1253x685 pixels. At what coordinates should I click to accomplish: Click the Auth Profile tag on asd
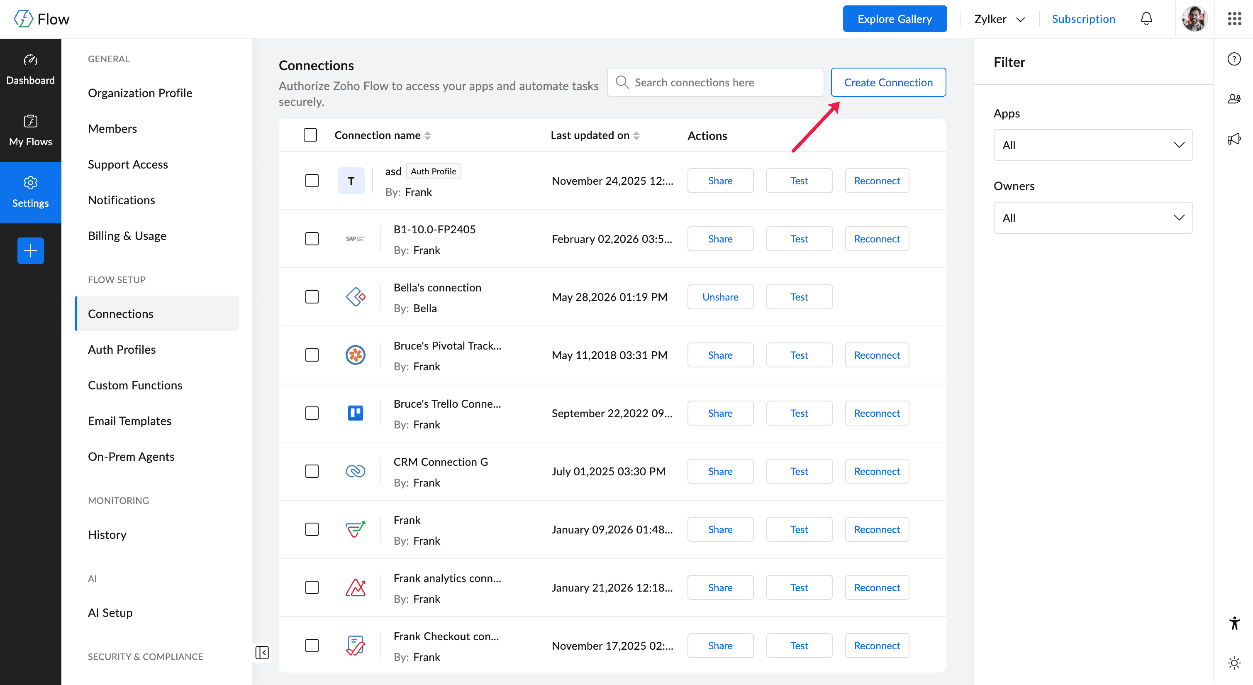click(x=434, y=171)
